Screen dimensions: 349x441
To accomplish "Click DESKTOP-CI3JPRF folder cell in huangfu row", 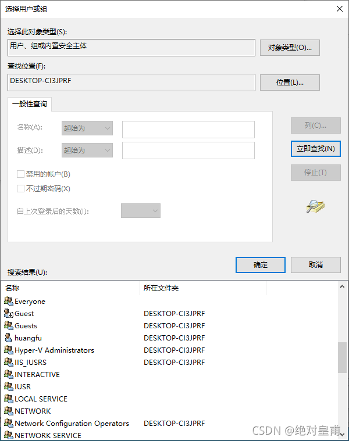I will (174, 338).
